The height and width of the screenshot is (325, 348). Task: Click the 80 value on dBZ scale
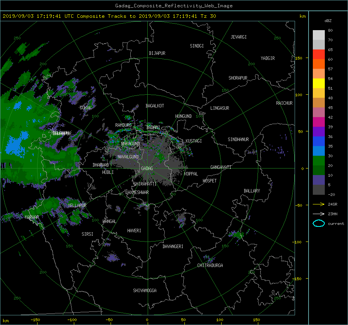tap(330, 31)
